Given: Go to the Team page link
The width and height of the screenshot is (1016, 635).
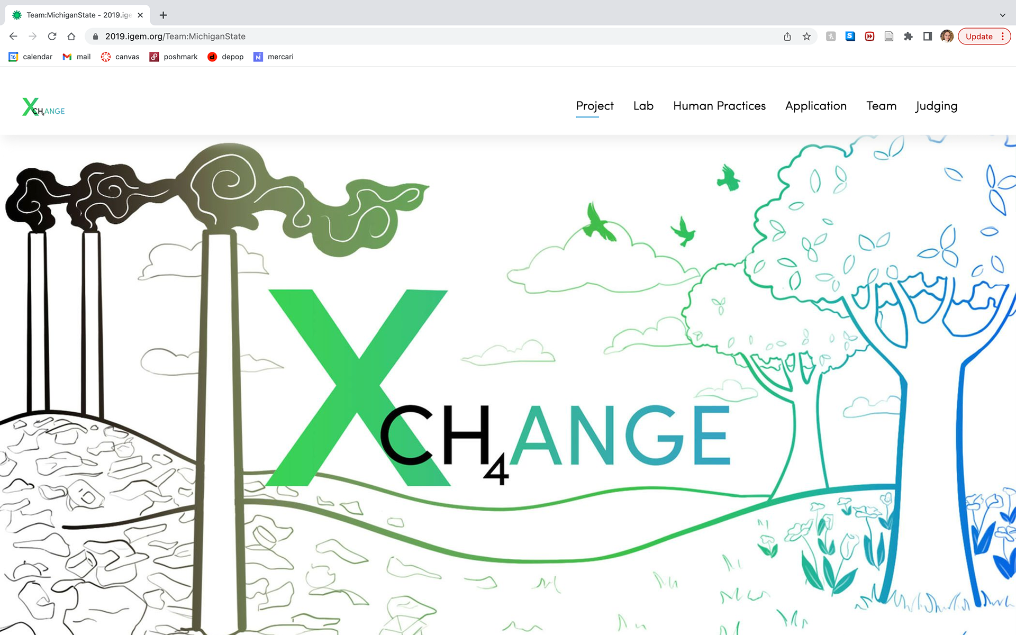Looking at the screenshot, I should click(881, 106).
